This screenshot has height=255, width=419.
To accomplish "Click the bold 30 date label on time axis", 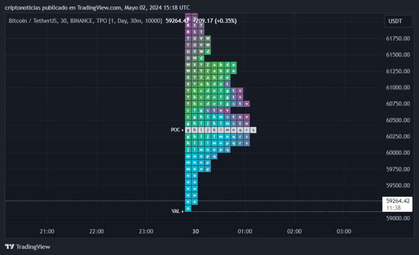I will [x=196, y=232].
